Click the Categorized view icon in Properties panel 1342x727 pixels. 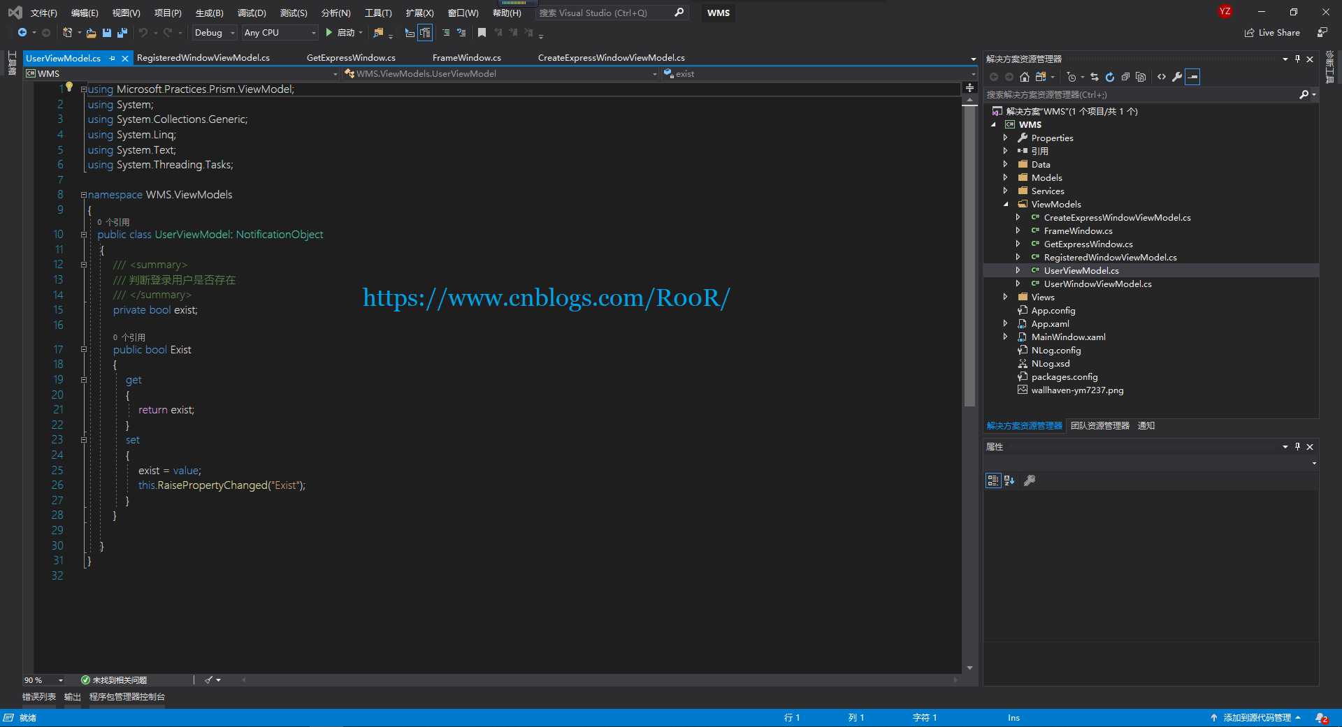pyautogui.click(x=993, y=480)
